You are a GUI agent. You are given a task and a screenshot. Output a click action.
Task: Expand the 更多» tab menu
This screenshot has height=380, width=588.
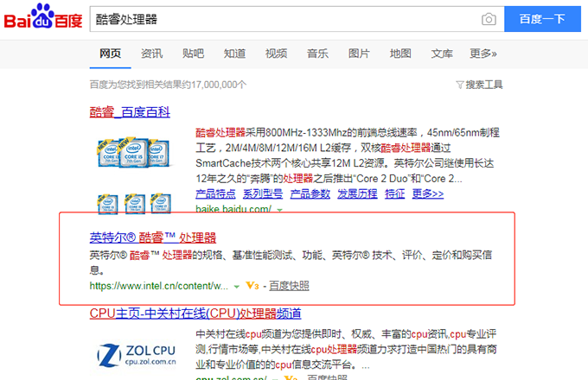[x=483, y=54]
